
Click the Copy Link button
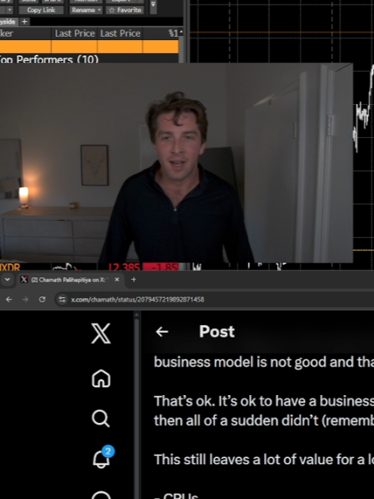41,10
